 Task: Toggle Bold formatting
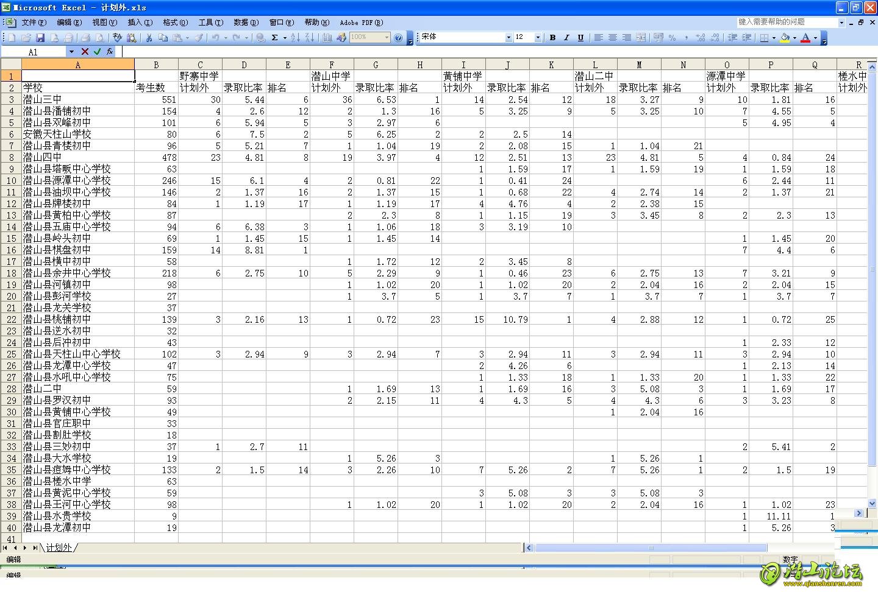(x=552, y=38)
